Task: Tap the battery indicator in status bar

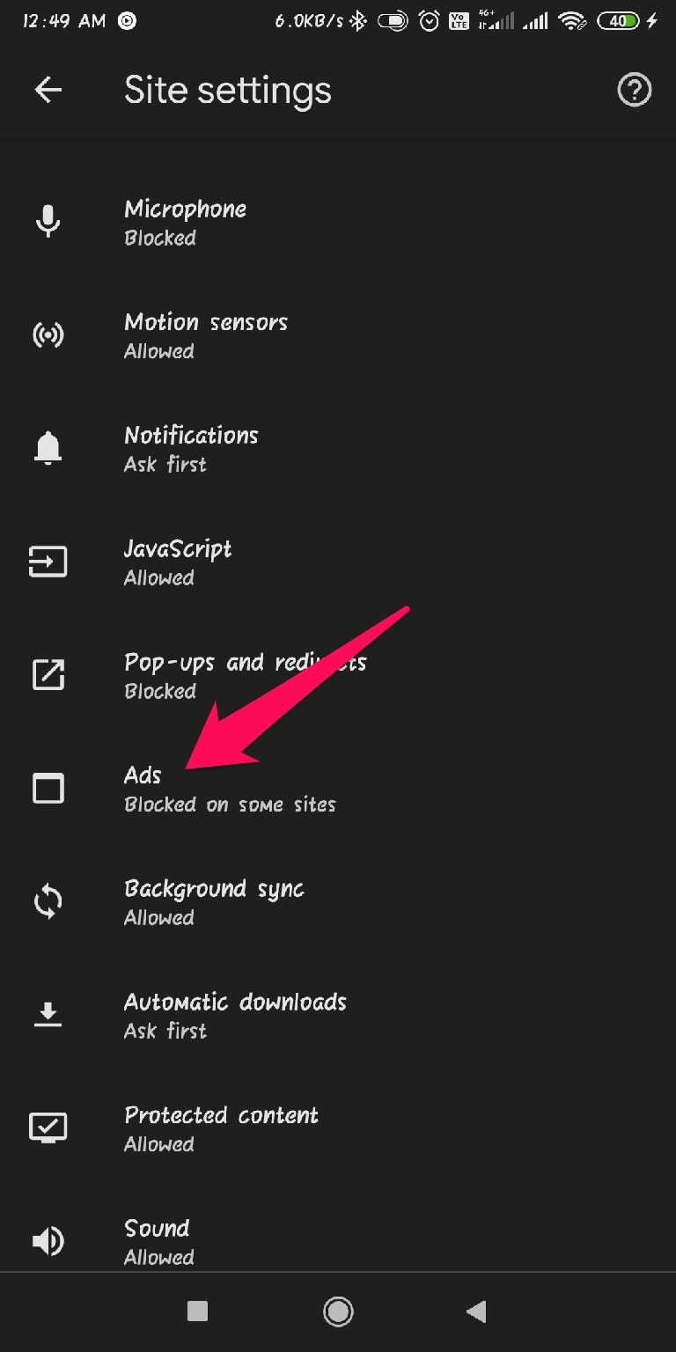Action: tap(619, 21)
